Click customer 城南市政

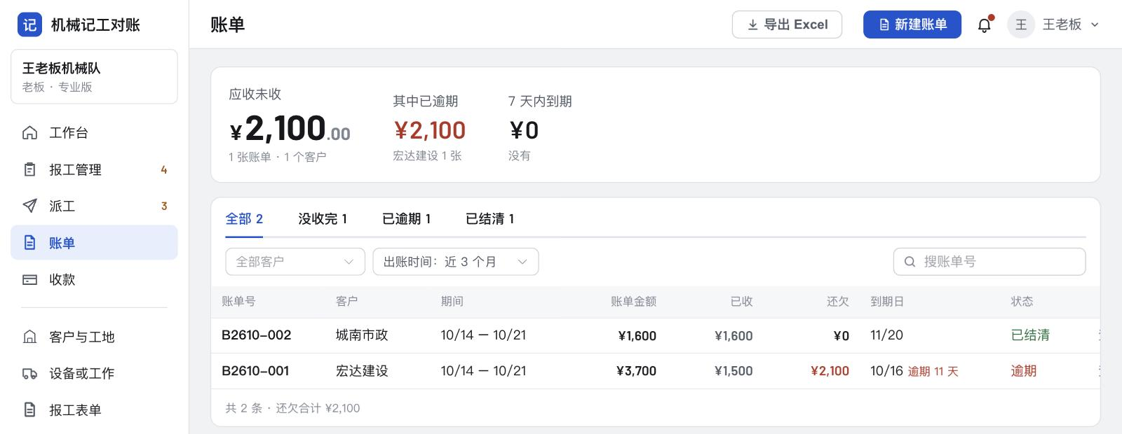coord(362,335)
